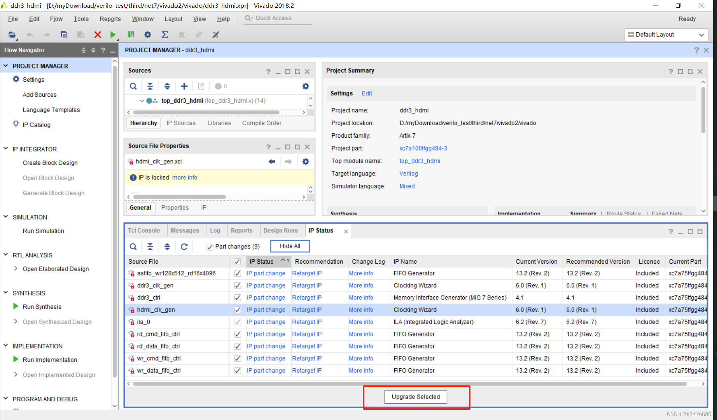Collapse the RTL ANALYSIS section
The height and width of the screenshot is (420, 717).
(x=6, y=255)
